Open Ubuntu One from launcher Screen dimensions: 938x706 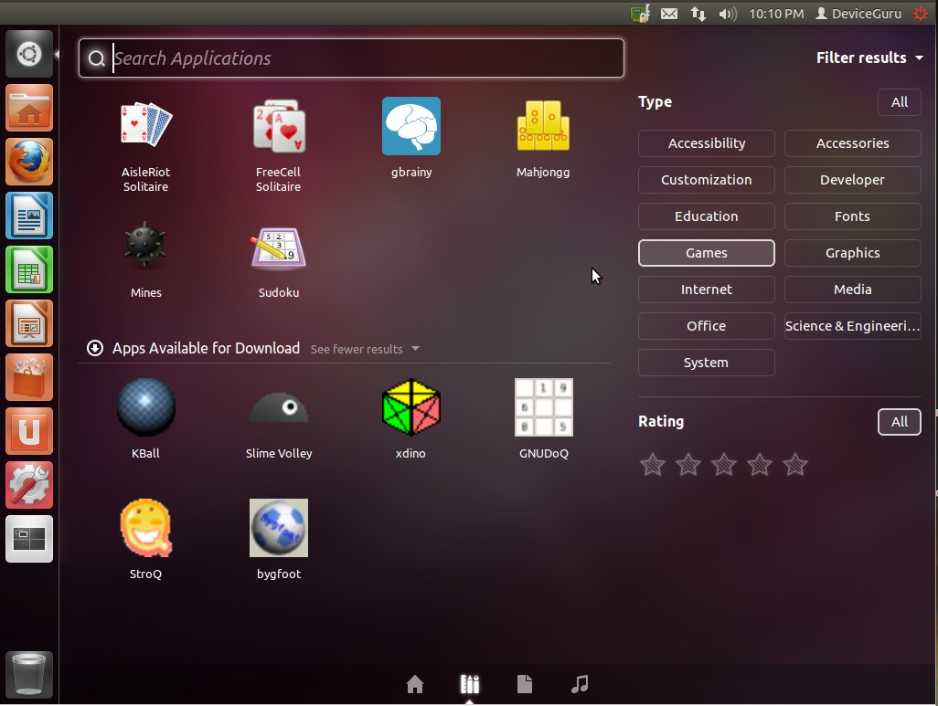[x=29, y=431]
